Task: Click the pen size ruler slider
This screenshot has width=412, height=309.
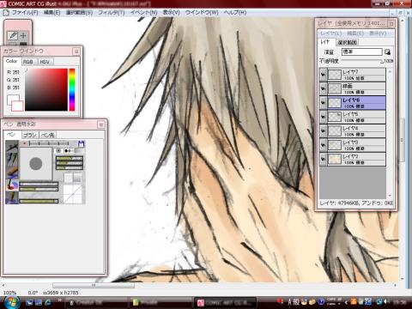Action: coord(49,143)
